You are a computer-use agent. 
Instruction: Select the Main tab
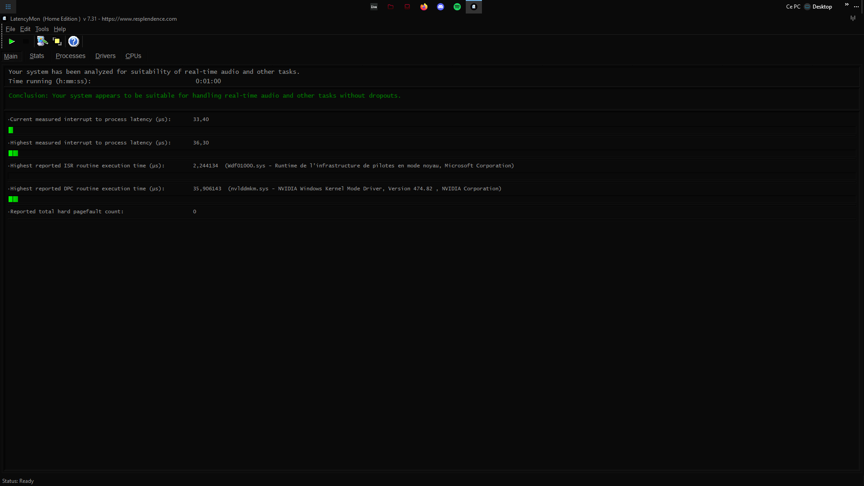[11, 56]
